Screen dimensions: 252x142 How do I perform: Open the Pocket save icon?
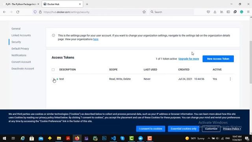point(208,12)
